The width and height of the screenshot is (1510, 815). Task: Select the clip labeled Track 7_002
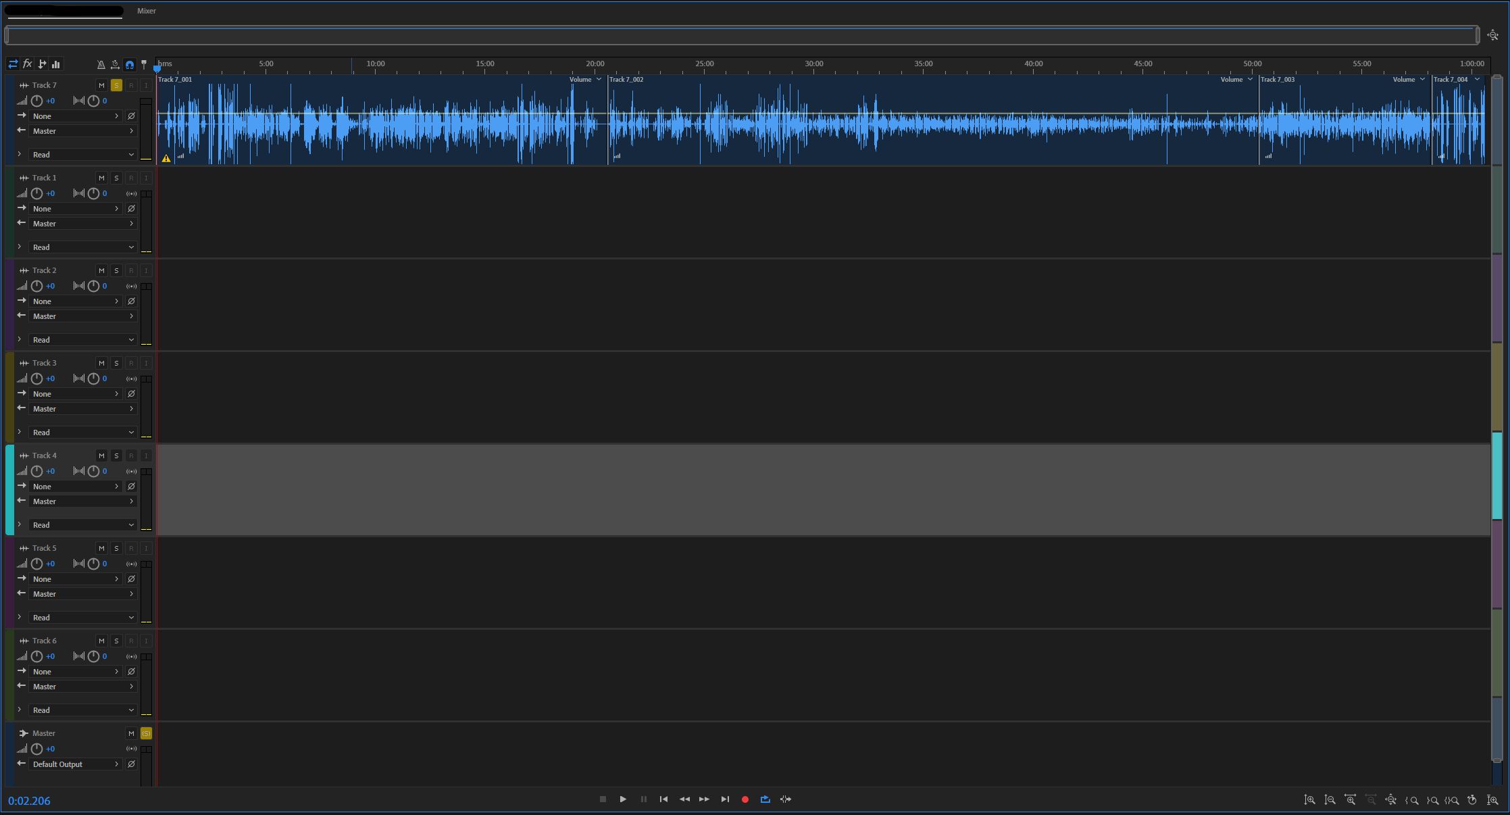933,120
